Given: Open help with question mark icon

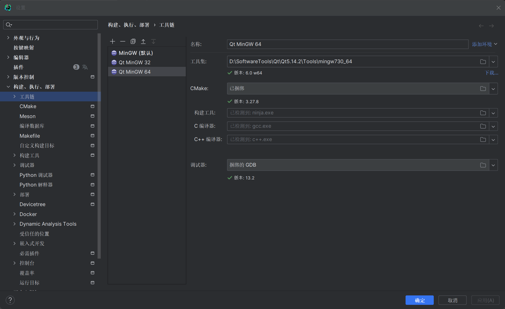Looking at the screenshot, I should (x=10, y=300).
